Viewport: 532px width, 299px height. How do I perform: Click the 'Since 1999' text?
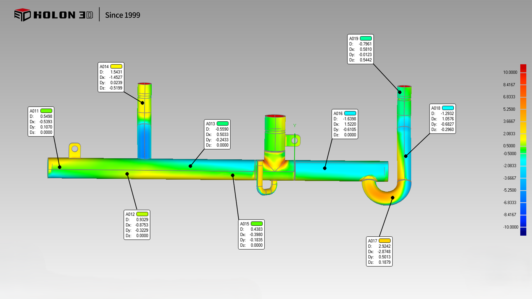tap(122, 15)
